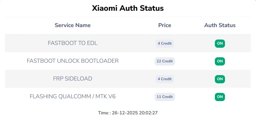Select FLASHING QUALCOMM / MTK V6 service
The image size is (256, 120).
[x=72, y=96]
